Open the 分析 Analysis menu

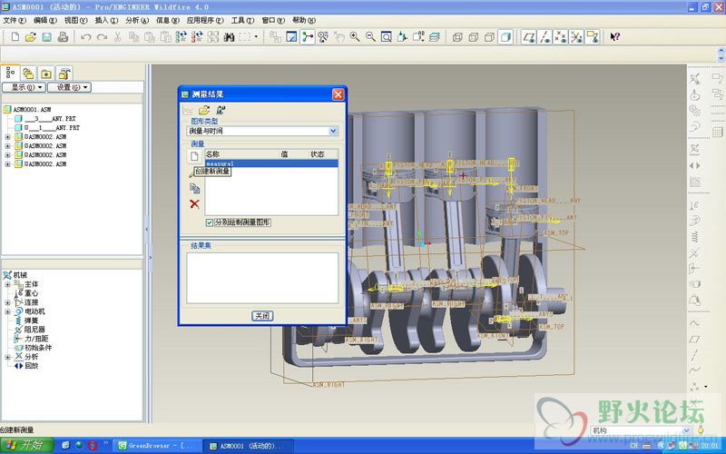(x=137, y=20)
